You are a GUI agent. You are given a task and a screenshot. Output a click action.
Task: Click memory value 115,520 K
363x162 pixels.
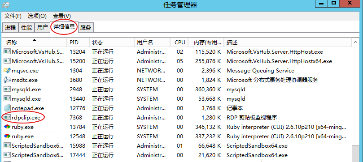tap(208, 52)
